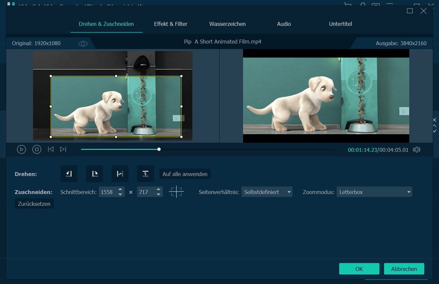
Task: Click the crop width field 1558
Action: (108, 192)
